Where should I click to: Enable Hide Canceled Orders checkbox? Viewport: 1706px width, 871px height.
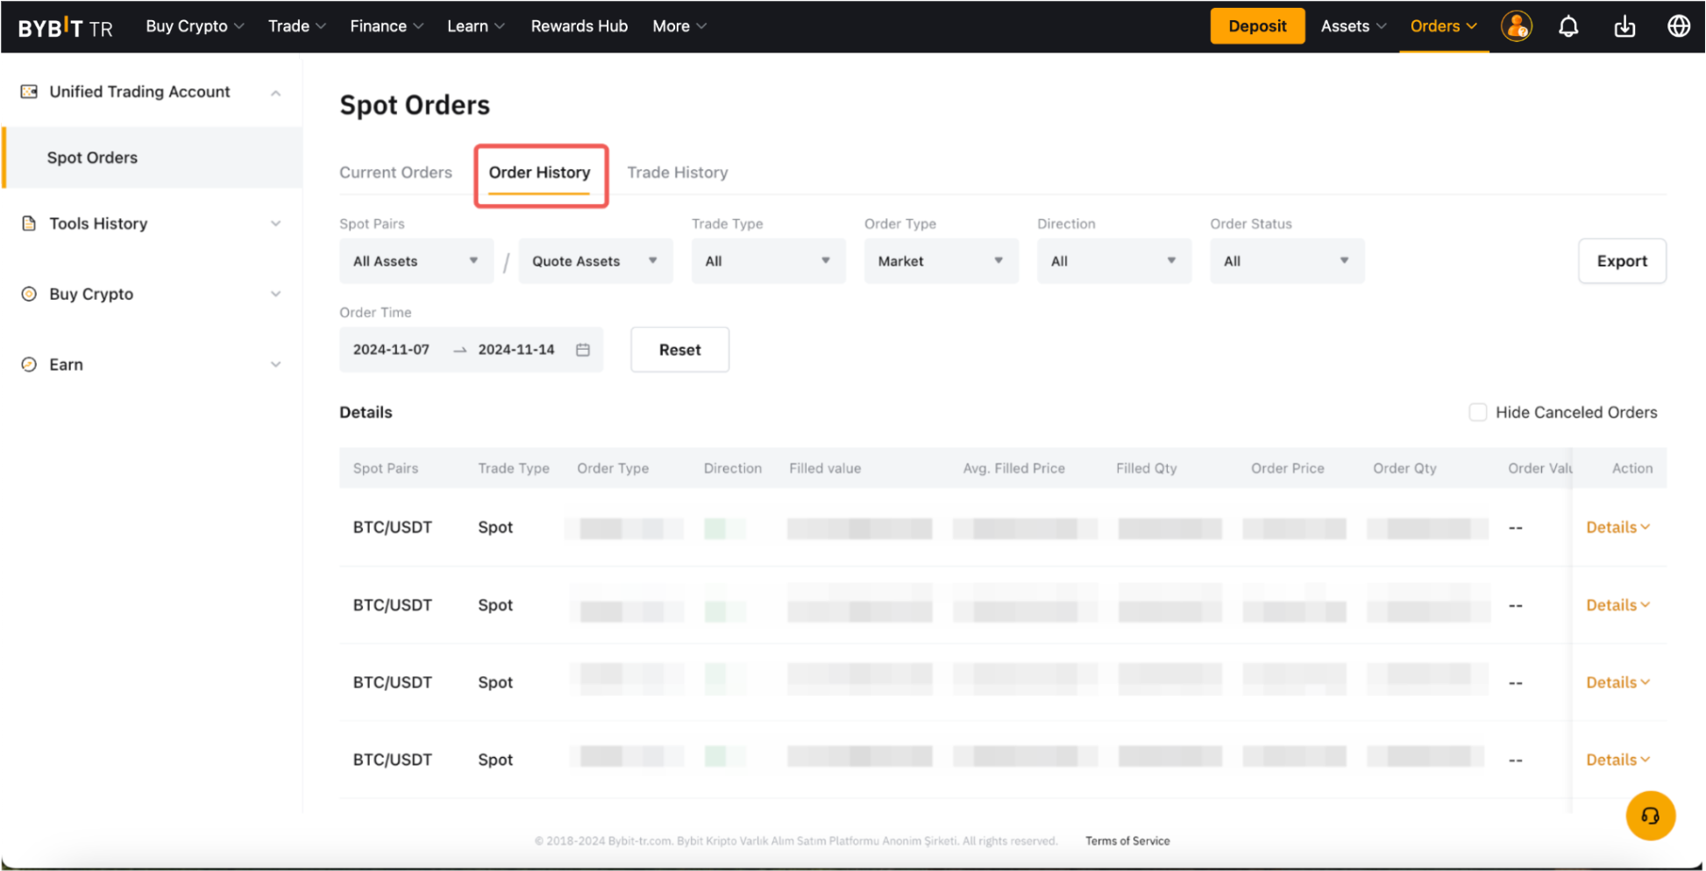[1477, 413]
